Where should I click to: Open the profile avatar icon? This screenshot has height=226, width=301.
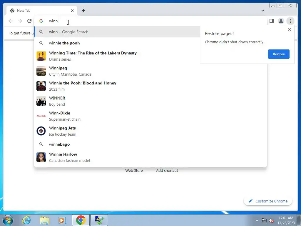point(281,21)
